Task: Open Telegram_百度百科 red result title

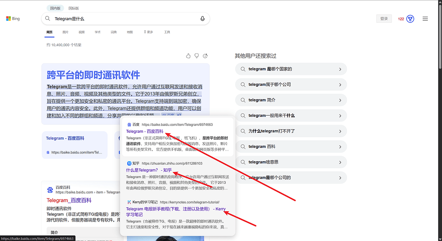Action: click(x=69, y=200)
